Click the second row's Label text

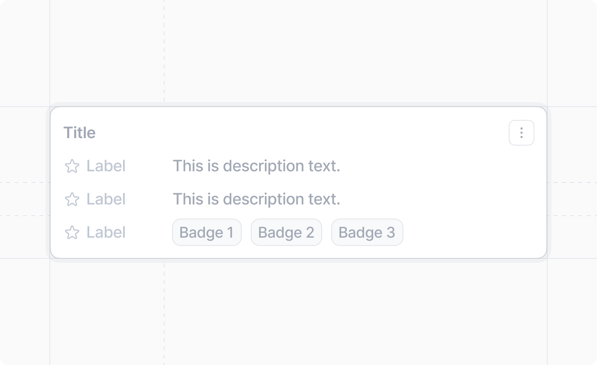tap(106, 199)
